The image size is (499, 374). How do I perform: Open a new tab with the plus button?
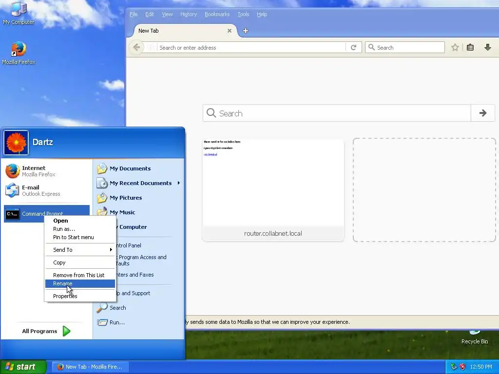coord(246,31)
